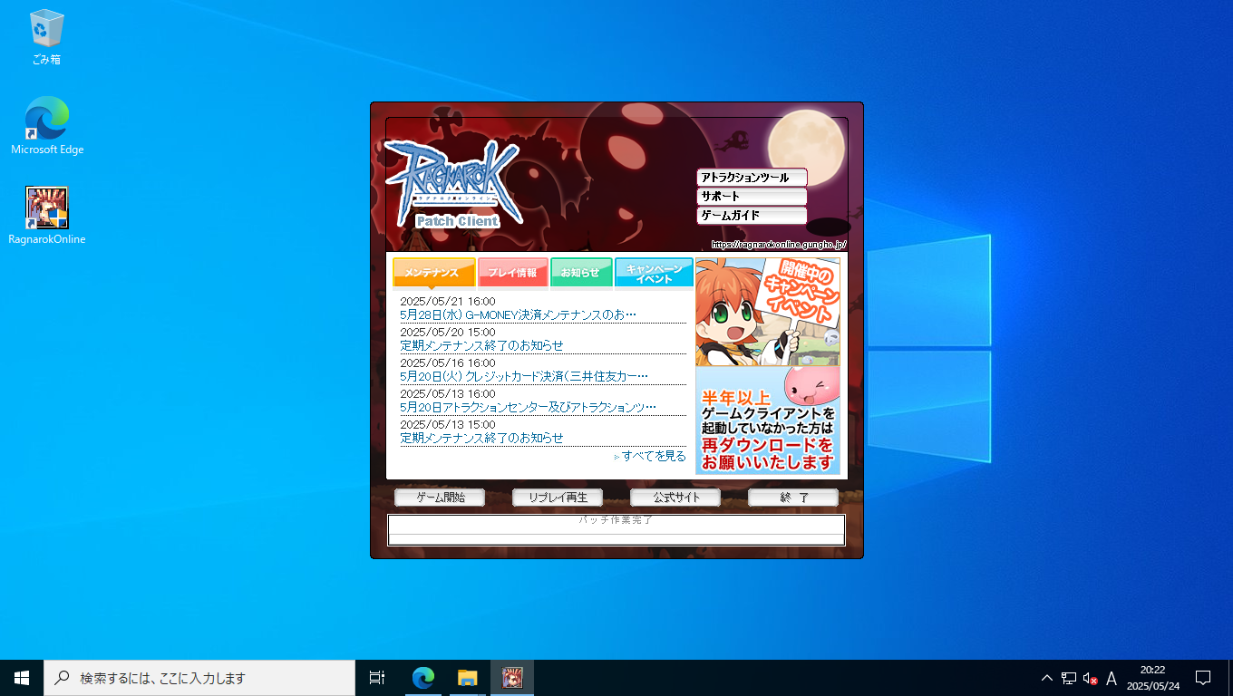This screenshot has width=1233, height=696.
Task: Open the 5月20日アトラクションセンター notice link
Action: point(528,408)
